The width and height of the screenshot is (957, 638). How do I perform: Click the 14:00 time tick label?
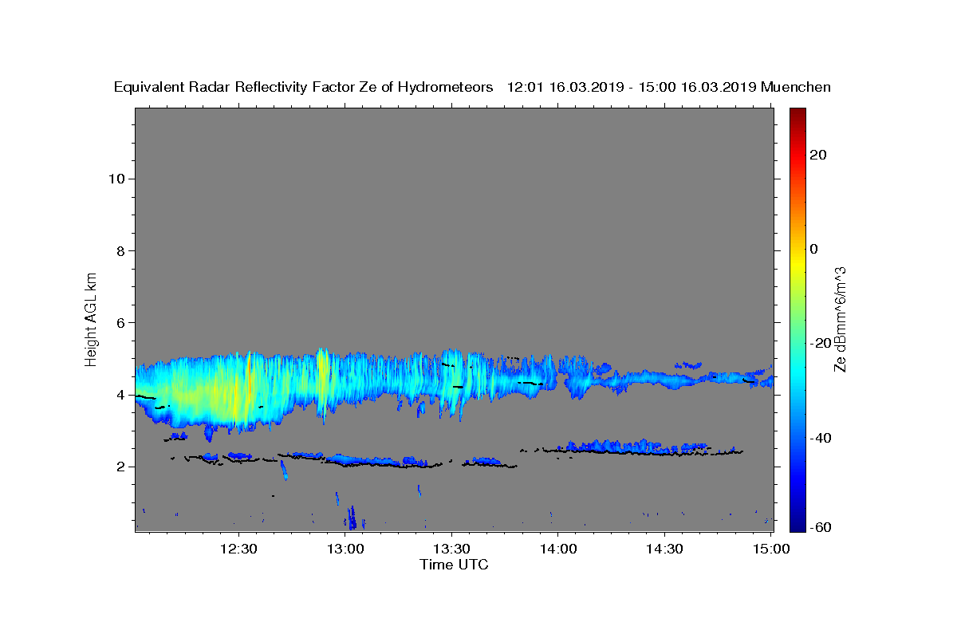558,549
